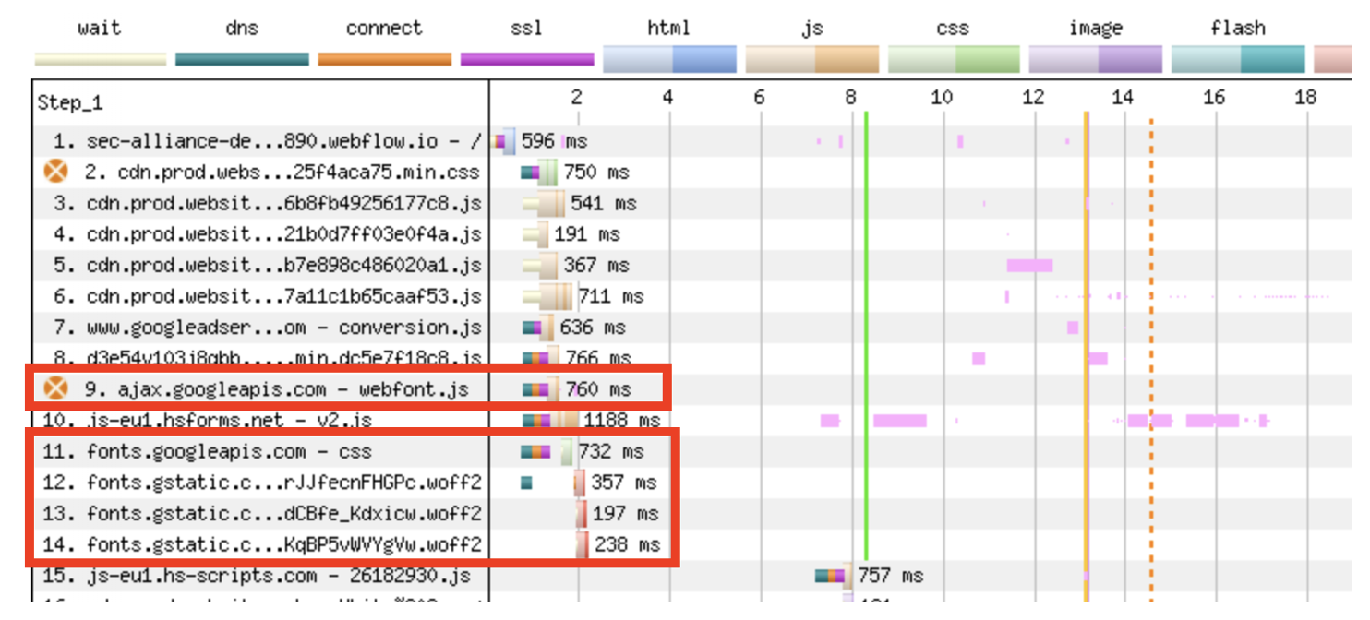Click the 541 ms timing label
The height and width of the screenshot is (620, 1370).
(604, 204)
